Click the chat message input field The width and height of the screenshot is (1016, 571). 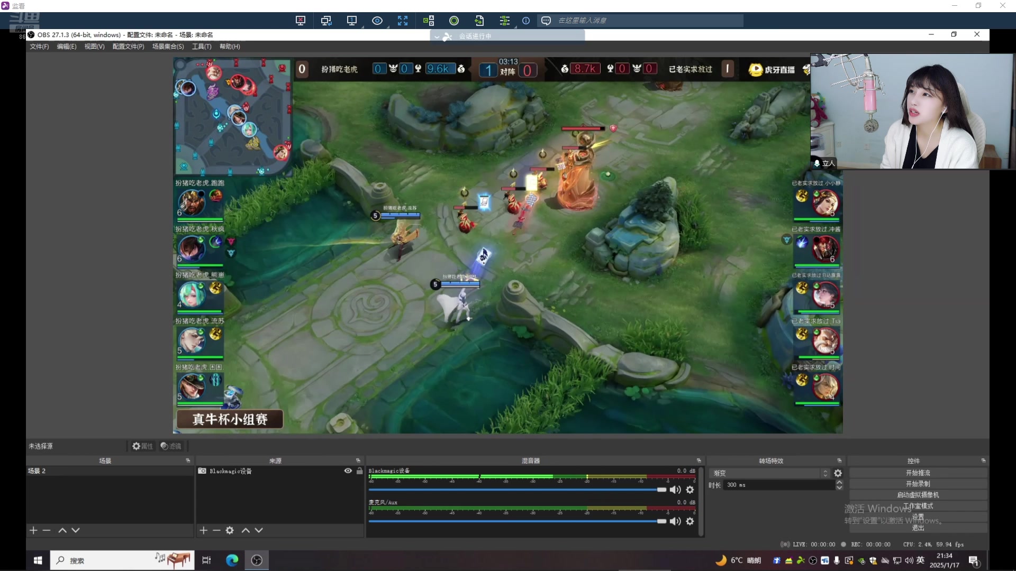click(x=648, y=21)
